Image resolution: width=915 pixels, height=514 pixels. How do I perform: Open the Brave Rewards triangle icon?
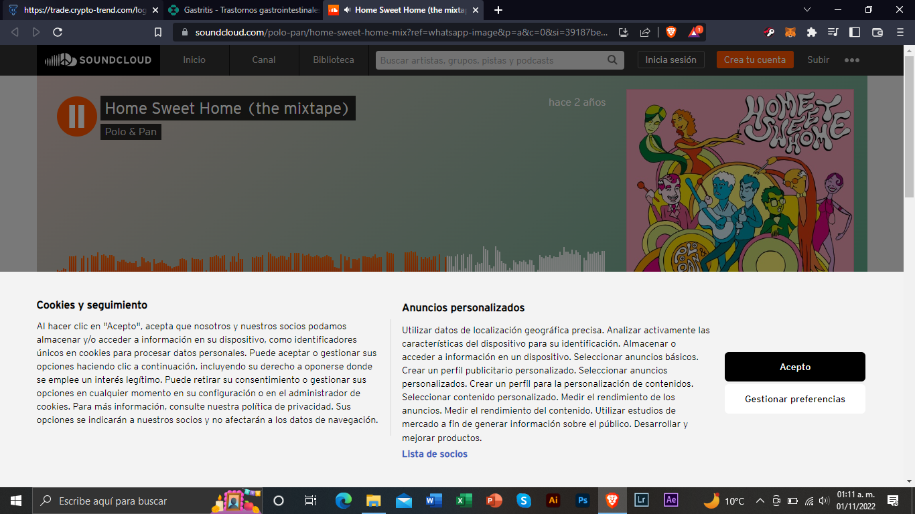[693, 31]
